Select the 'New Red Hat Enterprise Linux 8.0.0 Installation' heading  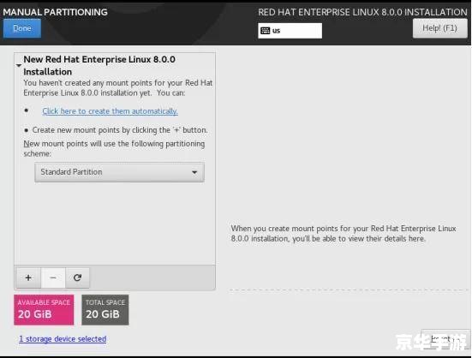(x=99, y=66)
